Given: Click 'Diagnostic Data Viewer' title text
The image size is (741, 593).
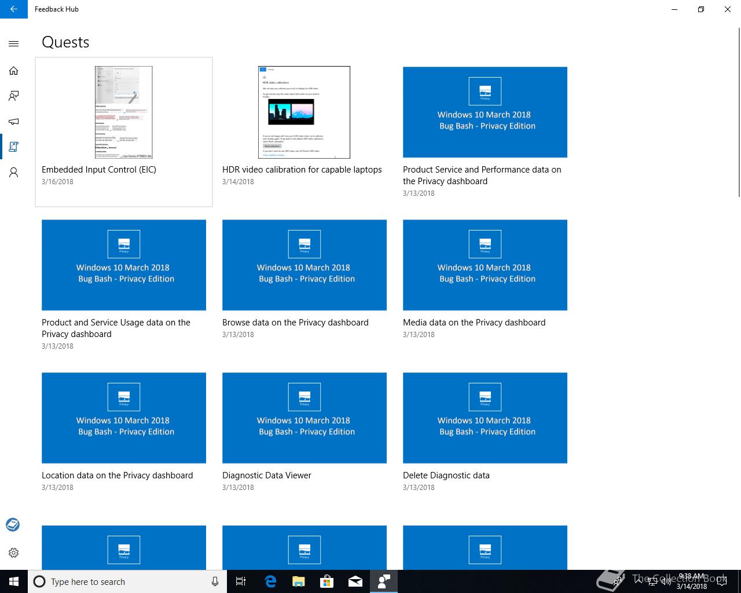Looking at the screenshot, I should pyautogui.click(x=267, y=475).
